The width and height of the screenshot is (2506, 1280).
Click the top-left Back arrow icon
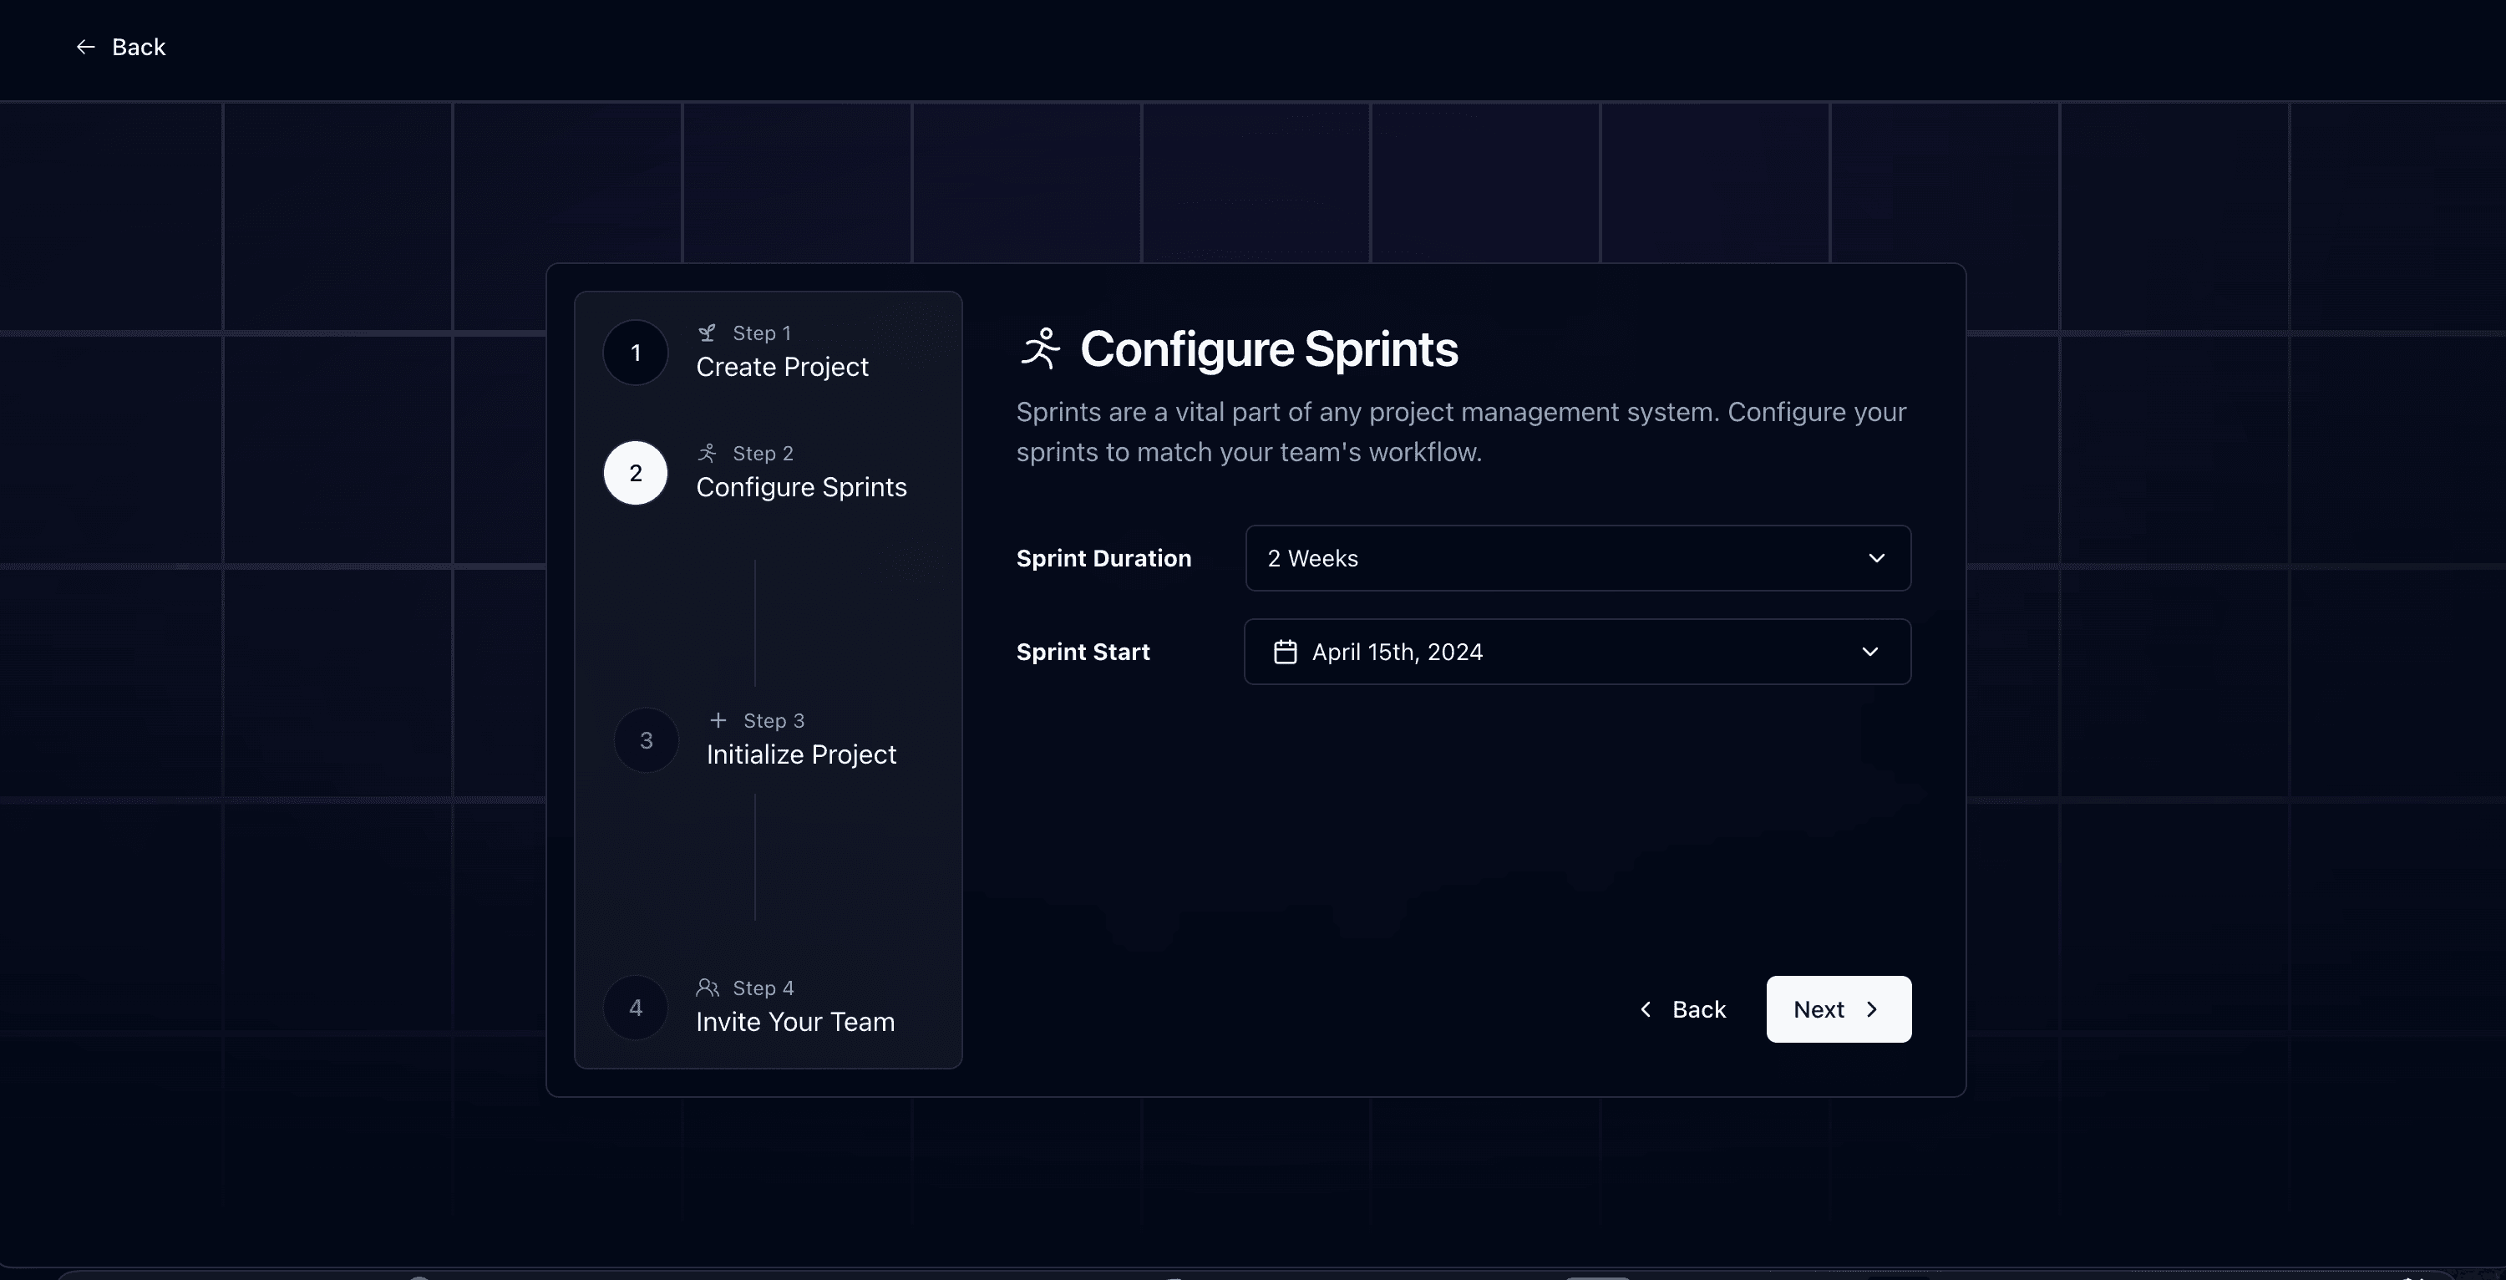tap(85, 47)
